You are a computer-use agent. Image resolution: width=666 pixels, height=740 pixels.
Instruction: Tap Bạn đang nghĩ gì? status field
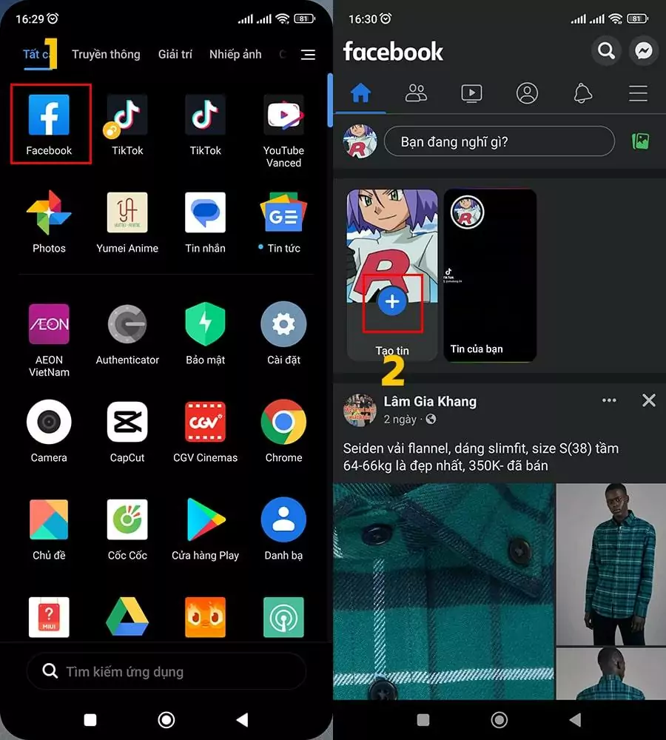[499, 141]
